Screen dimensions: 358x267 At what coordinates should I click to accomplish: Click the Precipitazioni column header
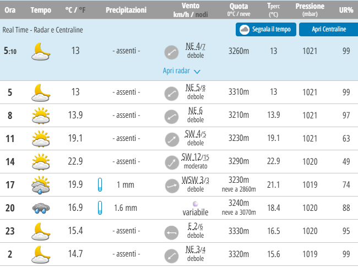point(126,10)
